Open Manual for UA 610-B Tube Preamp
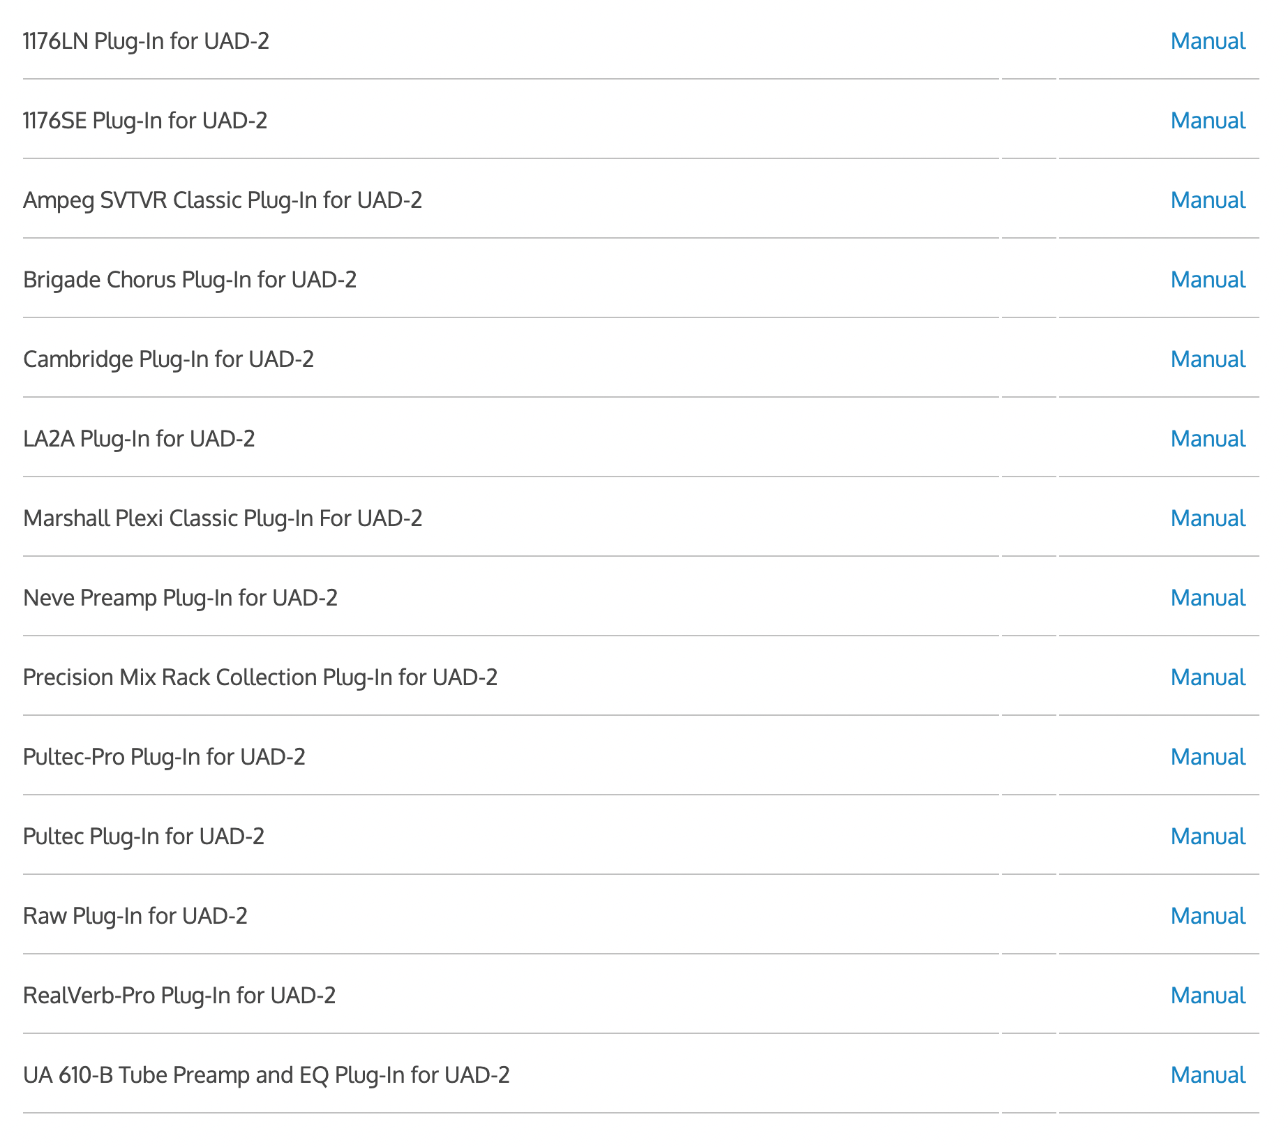This screenshot has width=1288, height=1147. click(1207, 1075)
